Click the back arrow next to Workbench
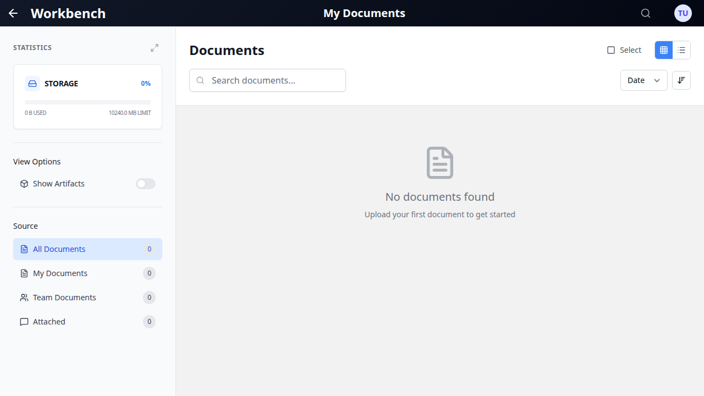Screen dimensions: 704x396 (13, 13)
